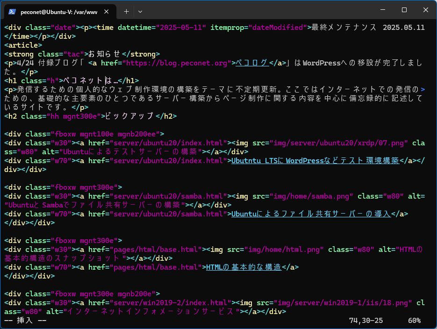Click the "dateModified" itemprop value
437x329 pixels.
[277, 28]
